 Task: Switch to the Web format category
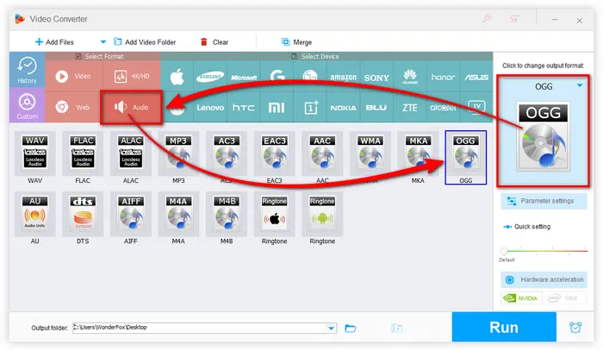(x=74, y=107)
